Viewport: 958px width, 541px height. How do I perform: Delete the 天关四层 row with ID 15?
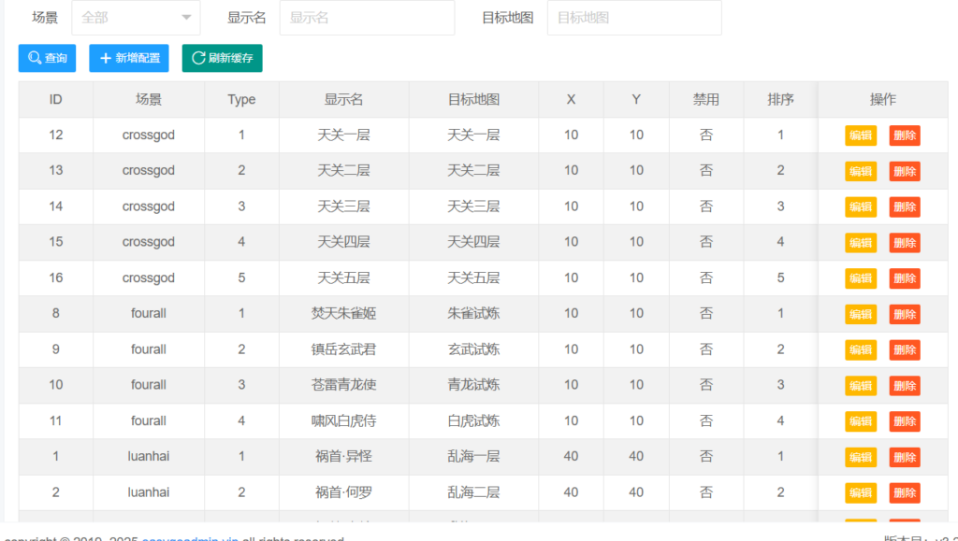click(905, 243)
